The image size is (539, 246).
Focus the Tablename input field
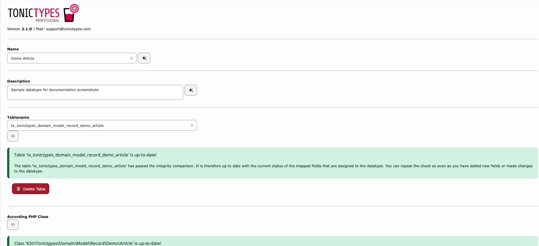coord(102,125)
